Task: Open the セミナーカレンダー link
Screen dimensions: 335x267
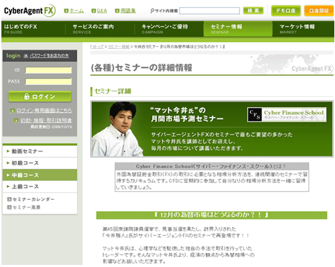Action: pos(34,199)
